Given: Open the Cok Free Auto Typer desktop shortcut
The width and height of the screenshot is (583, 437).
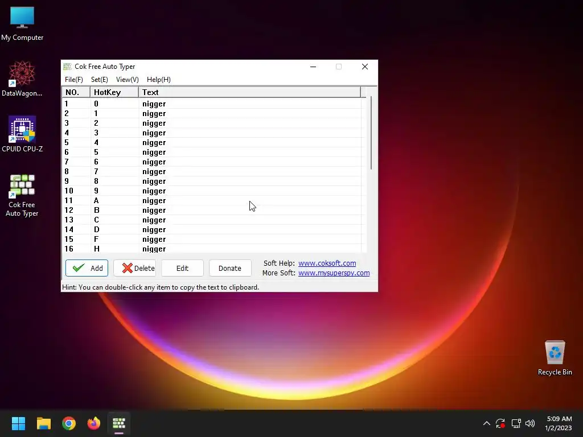Looking at the screenshot, I should (22, 196).
